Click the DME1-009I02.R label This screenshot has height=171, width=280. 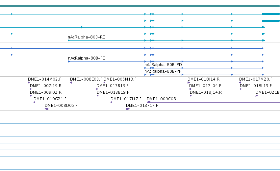tap(46, 92)
